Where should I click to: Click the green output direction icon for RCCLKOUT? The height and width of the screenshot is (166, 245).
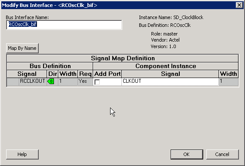point(50,81)
